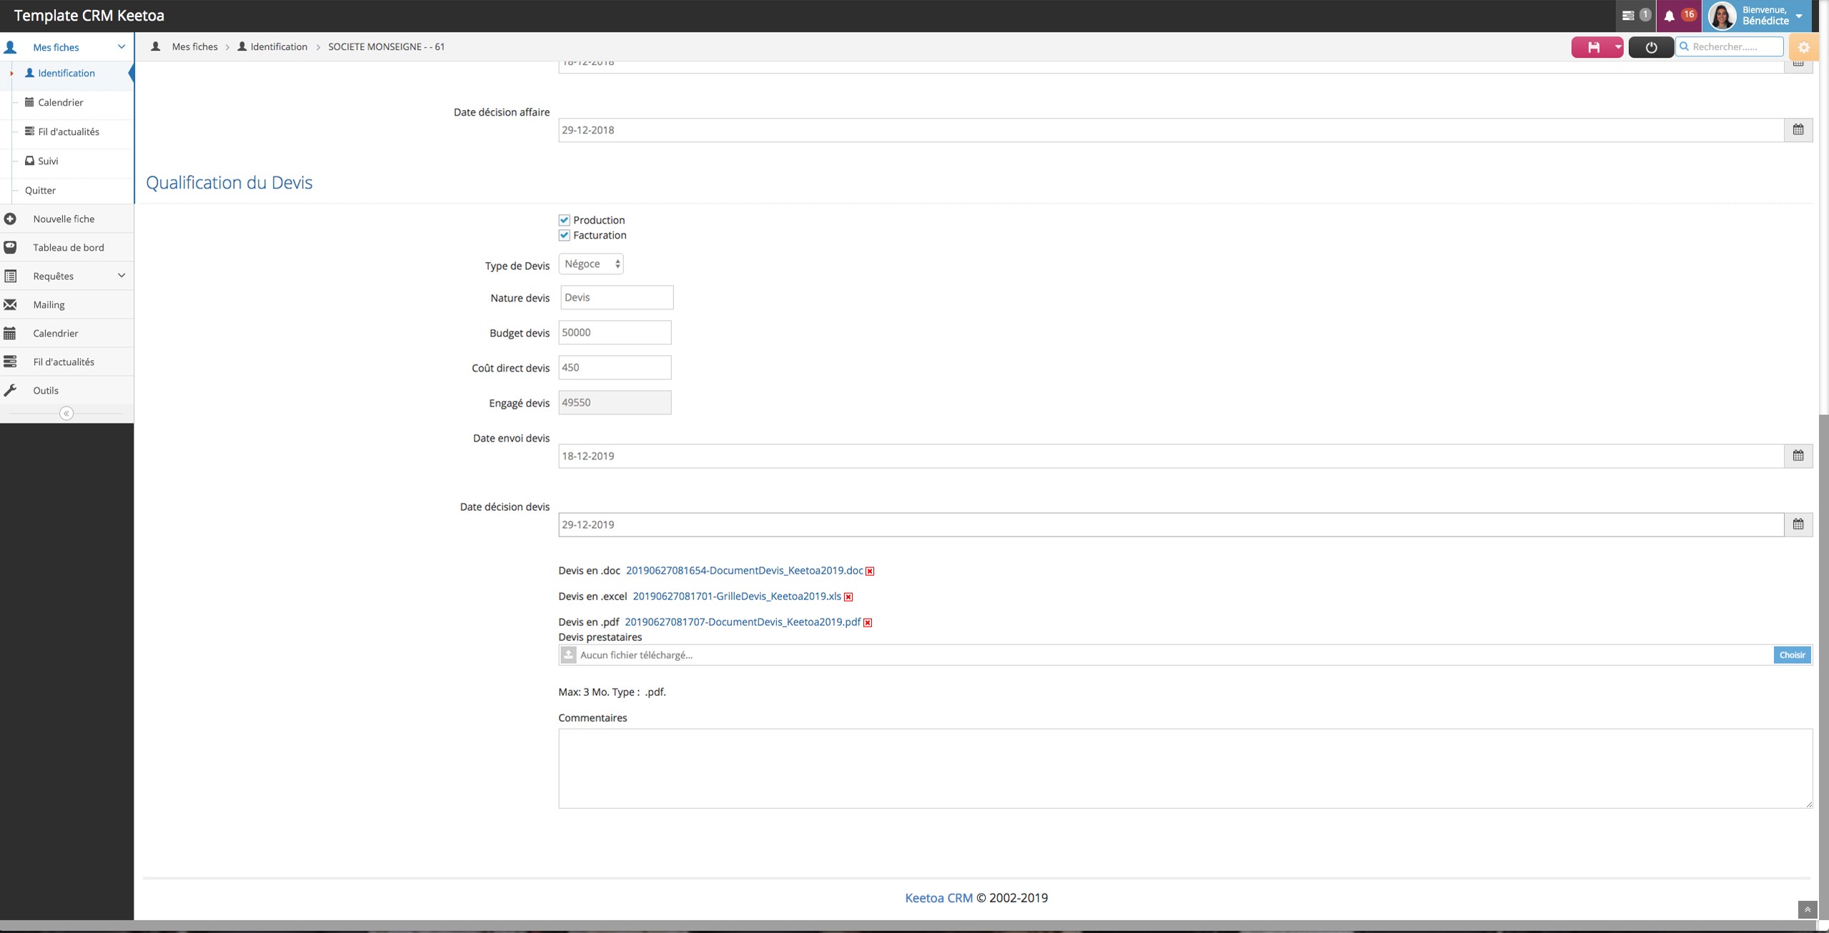Uncheck the Production checkbox
Screen dimensions: 1829x933
pyautogui.click(x=564, y=220)
